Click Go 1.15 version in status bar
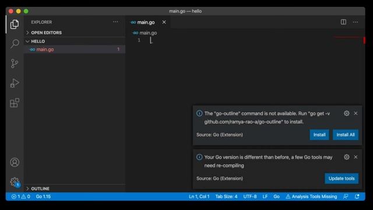This screenshot has height=210, width=373. 43,197
